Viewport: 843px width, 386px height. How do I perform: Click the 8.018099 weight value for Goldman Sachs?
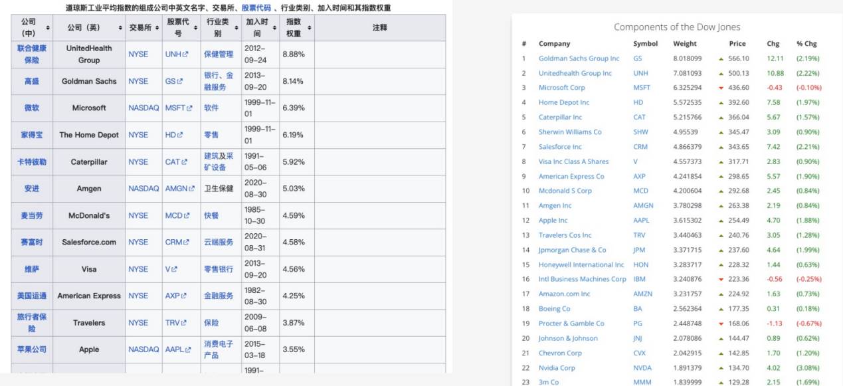coord(688,58)
